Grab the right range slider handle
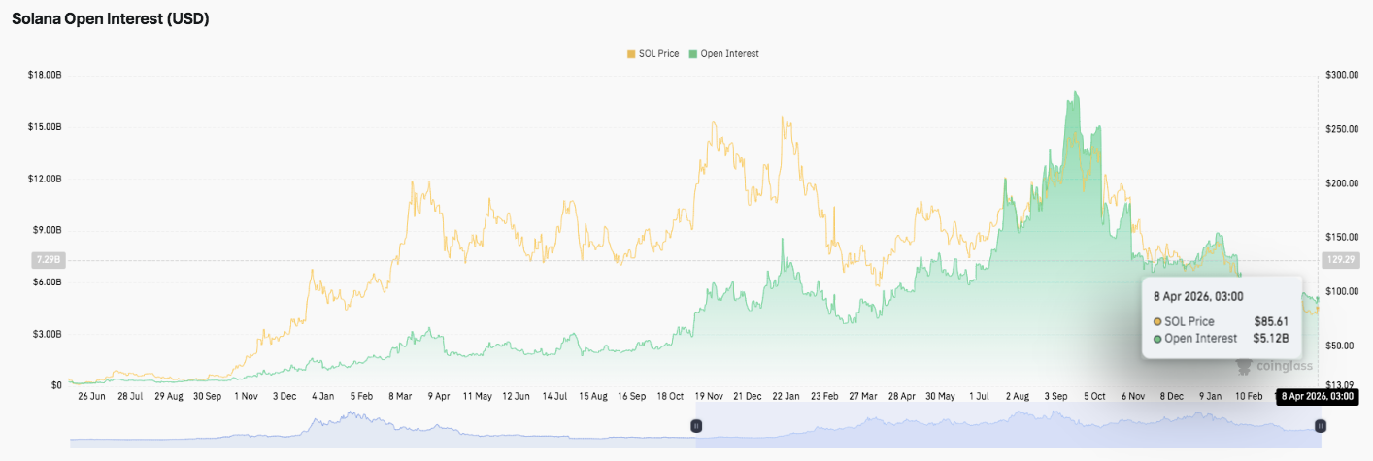 [1321, 426]
